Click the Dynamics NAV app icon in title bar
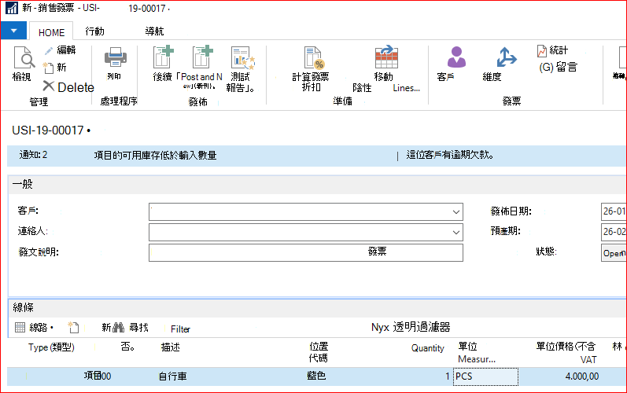The width and height of the screenshot is (627, 393). coord(12,8)
